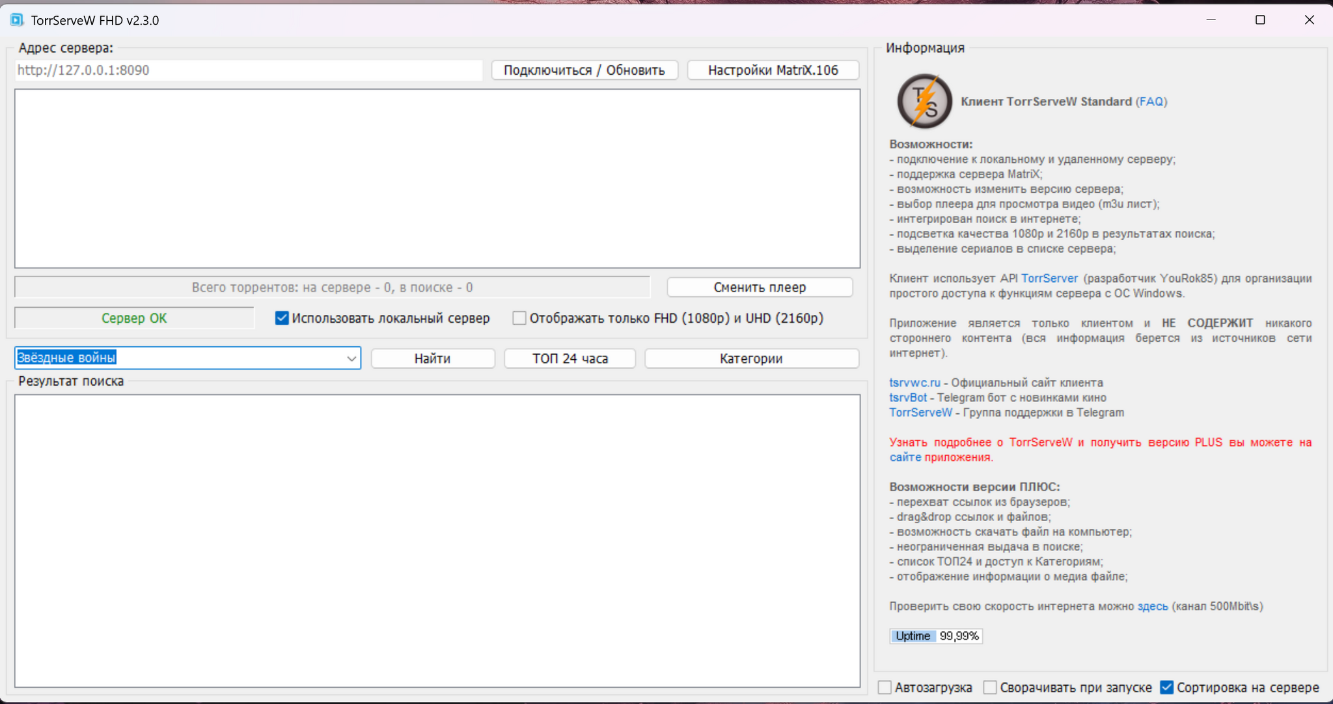The height and width of the screenshot is (704, 1333).
Task: Enable the Автозагрузка checkbox
Action: pos(885,687)
